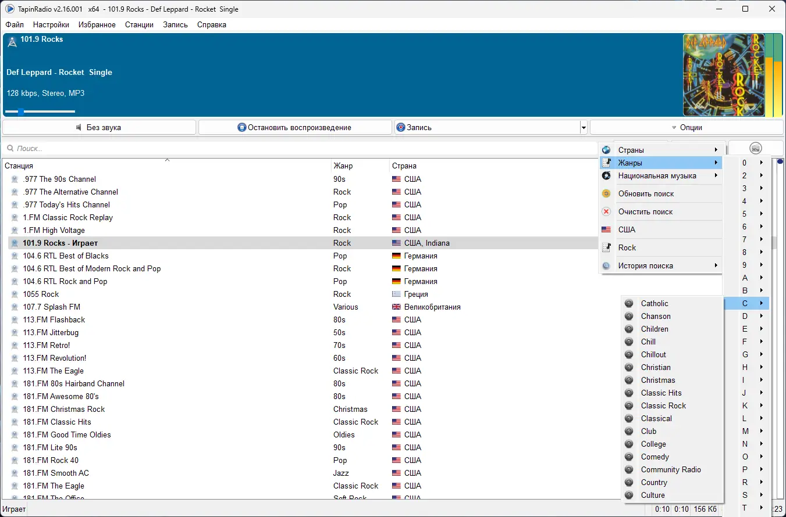Select the 181.FM 80s Hairband Channel station
Image resolution: width=786 pixels, height=517 pixels.
tap(74, 383)
